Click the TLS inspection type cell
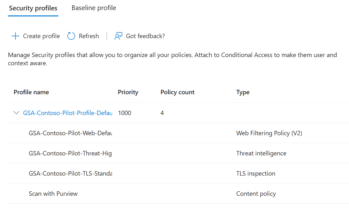 (x=256, y=173)
